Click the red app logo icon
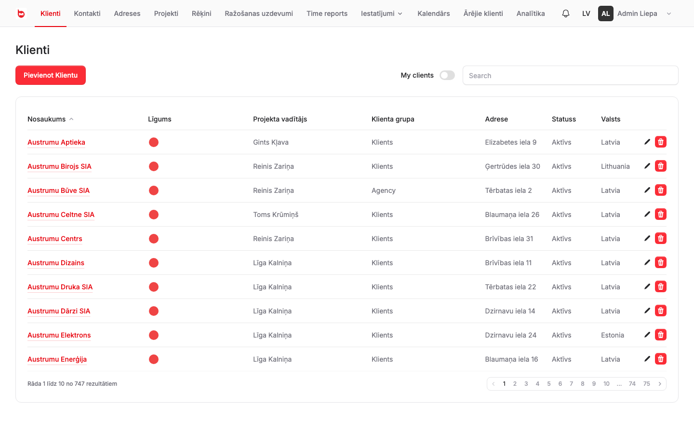694x434 pixels. [21, 14]
